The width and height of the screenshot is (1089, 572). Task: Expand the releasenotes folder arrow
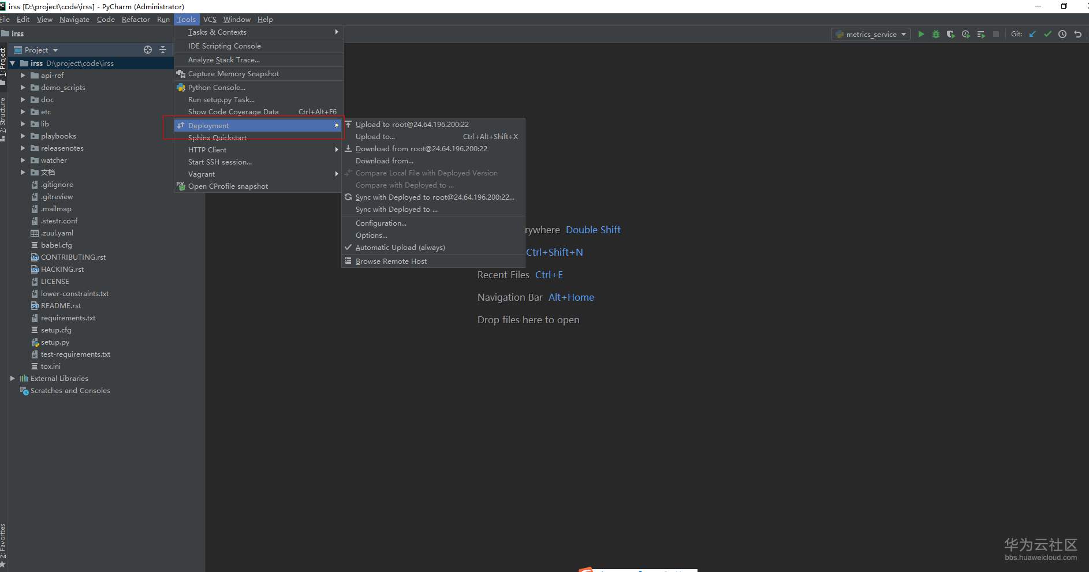(23, 148)
